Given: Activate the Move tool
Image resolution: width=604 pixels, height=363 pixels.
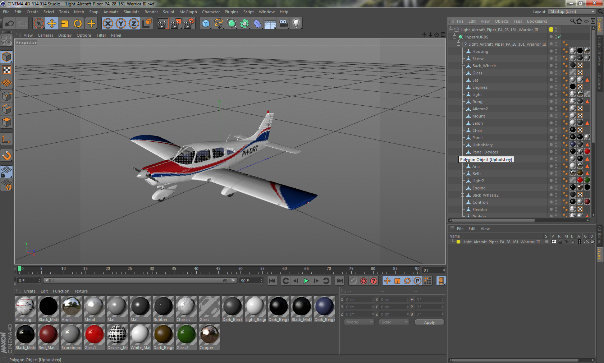Looking at the screenshot, I should coord(52,24).
